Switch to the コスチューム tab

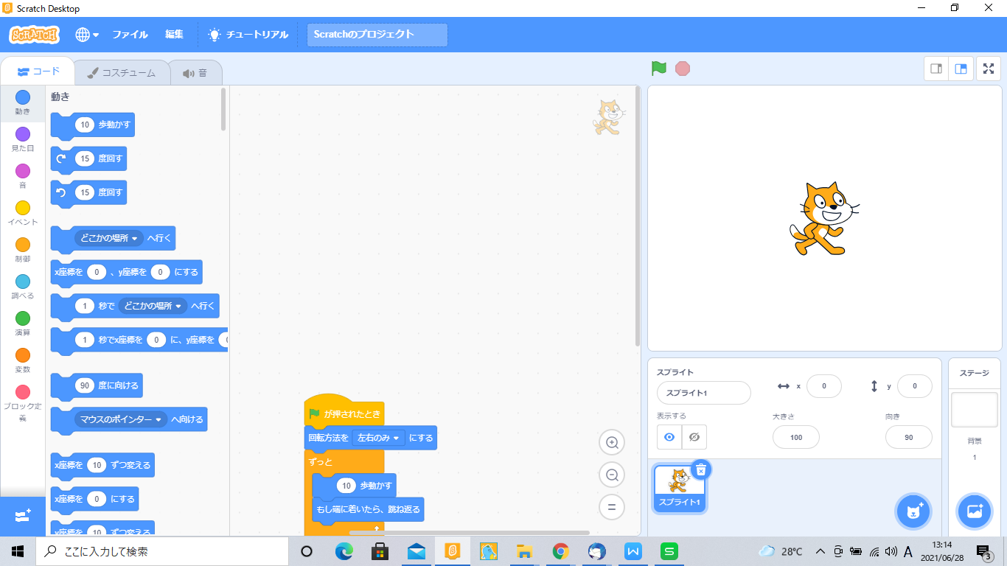click(122, 73)
